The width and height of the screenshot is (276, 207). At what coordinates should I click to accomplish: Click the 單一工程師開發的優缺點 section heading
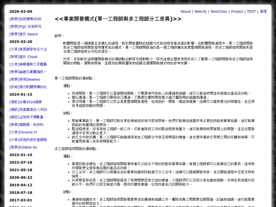point(75,78)
